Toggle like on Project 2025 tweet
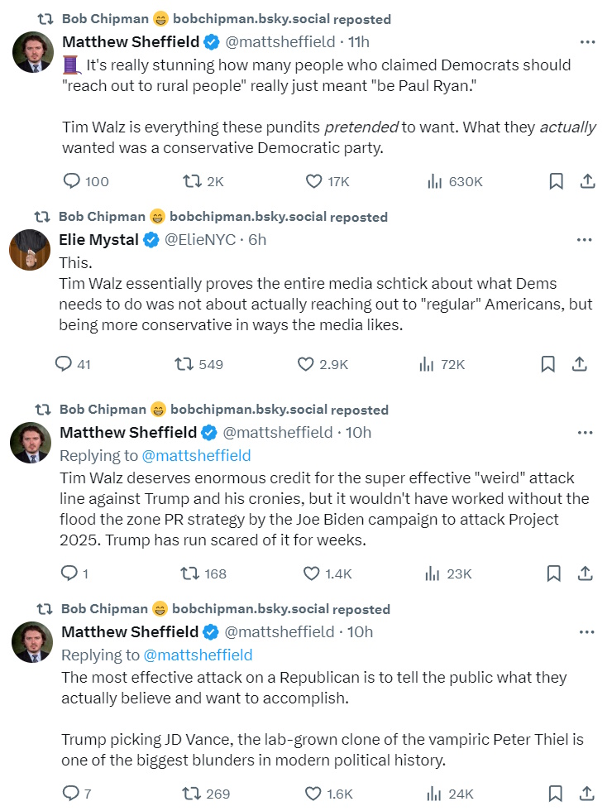Viewport: 612px width, 811px height. pos(312,573)
